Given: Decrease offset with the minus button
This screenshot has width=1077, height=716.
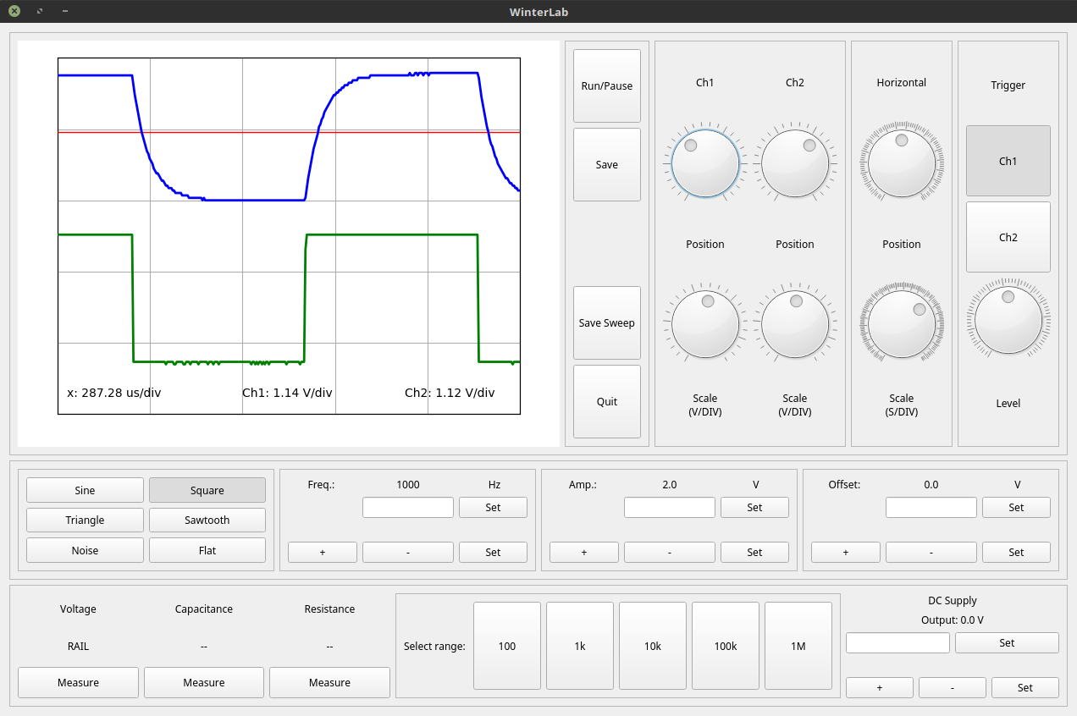Looking at the screenshot, I should pyautogui.click(x=931, y=552).
